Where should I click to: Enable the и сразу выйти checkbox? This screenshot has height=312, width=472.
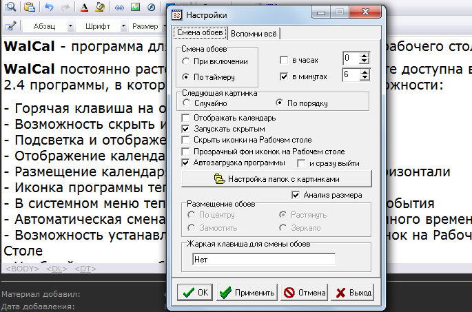301,163
